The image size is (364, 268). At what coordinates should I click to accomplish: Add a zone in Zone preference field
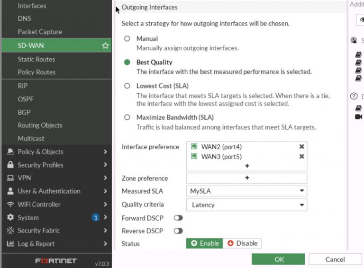pyautogui.click(x=247, y=178)
